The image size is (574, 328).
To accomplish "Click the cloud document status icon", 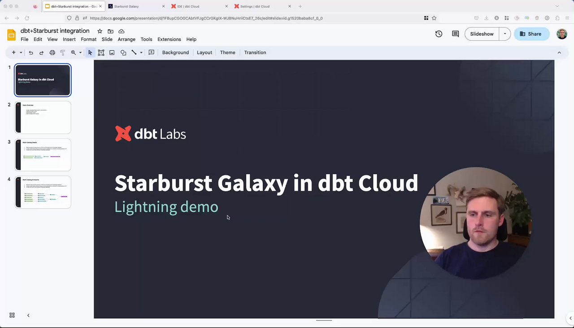I will (122, 31).
